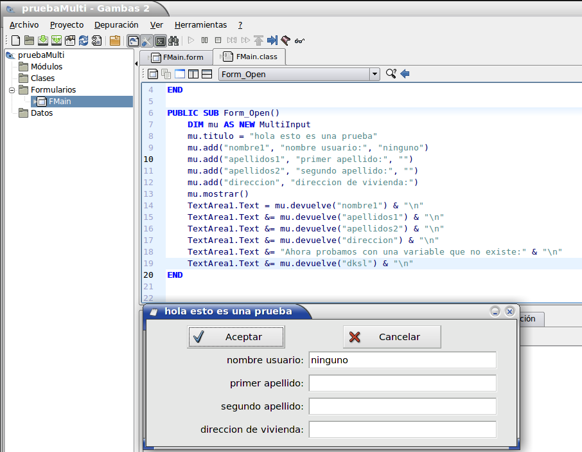Click the gray up-arrow Finish icon
The width and height of the screenshot is (582, 452).
258,40
